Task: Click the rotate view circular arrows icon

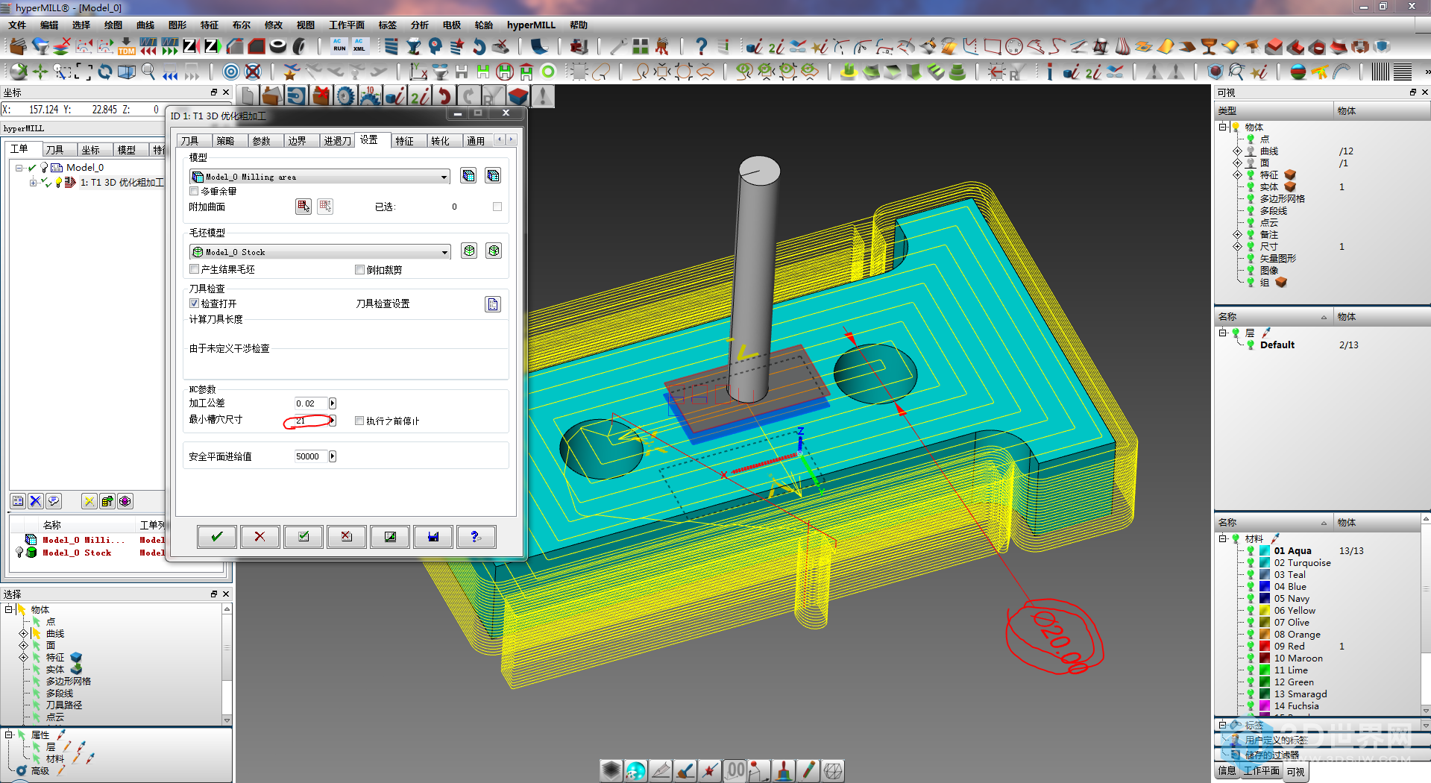Action: click(105, 72)
